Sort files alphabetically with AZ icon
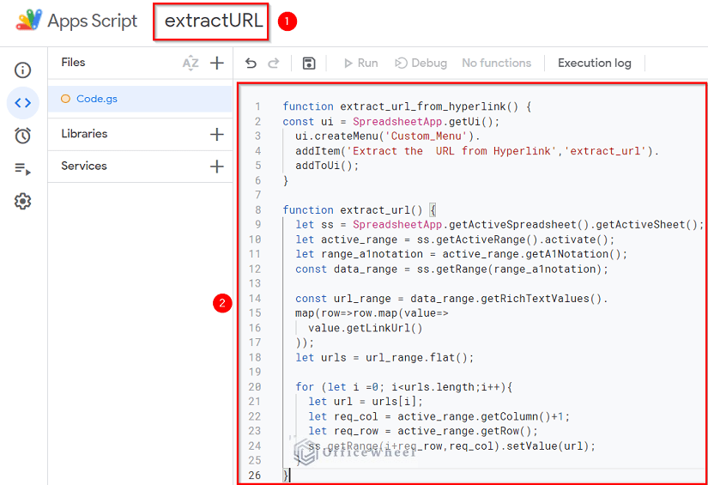Image resolution: width=708 pixels, height=485 pixels. coord(191,63)
